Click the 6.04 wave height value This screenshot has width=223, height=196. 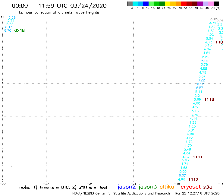point(205,61)
